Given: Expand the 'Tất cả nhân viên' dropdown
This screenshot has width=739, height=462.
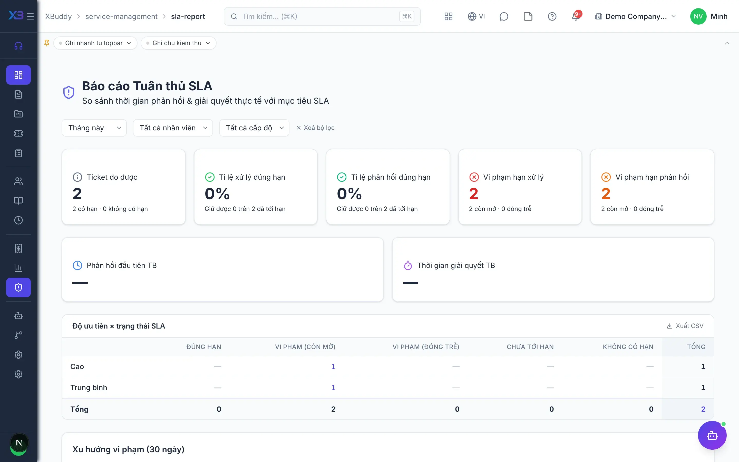Looking at the screenshot, I should click(173, 128).
